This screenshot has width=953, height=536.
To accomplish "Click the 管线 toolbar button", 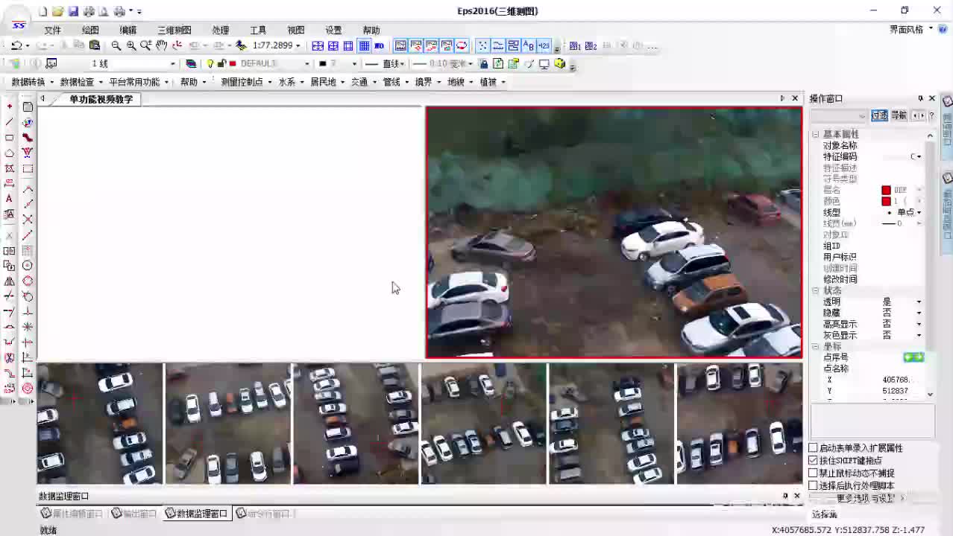I will click(391, 82).
